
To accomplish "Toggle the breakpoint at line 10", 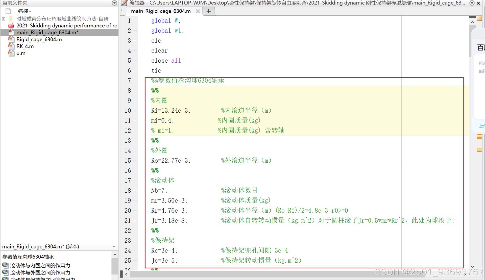I will coord(135,111).
